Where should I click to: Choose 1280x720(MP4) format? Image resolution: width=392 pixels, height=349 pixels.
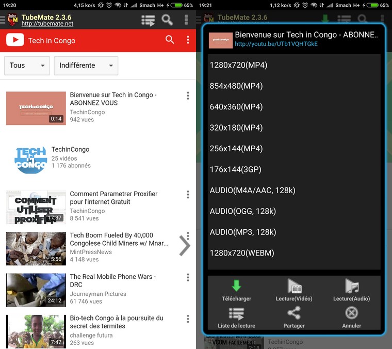tap(294, 65)
